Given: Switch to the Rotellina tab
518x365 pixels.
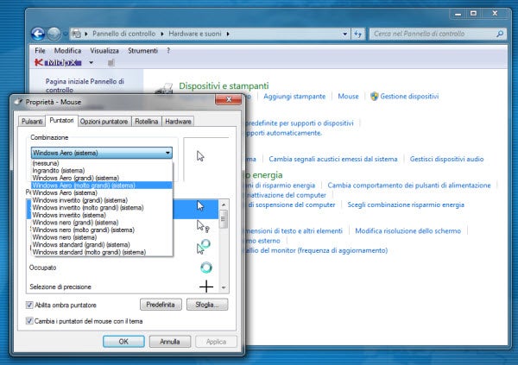Looking at the screenshot, I should (147, 122).
